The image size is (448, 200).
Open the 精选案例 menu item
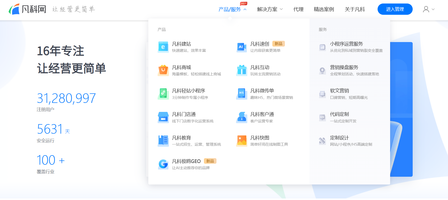coord(324,10)
